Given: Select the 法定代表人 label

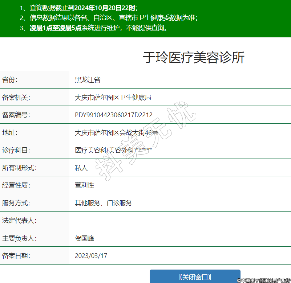Looking at the screenshot, I should click(19, 221).
